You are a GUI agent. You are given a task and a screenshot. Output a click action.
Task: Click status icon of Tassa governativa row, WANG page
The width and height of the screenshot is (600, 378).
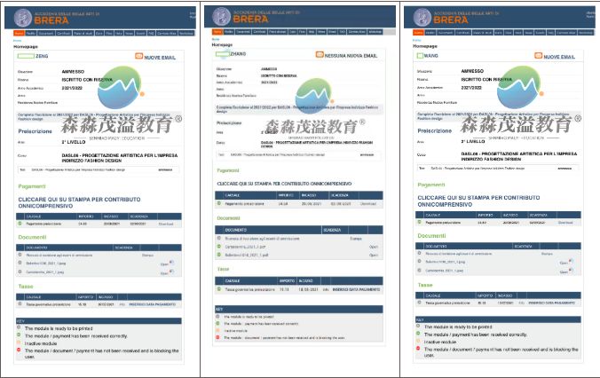pos(420,303)
